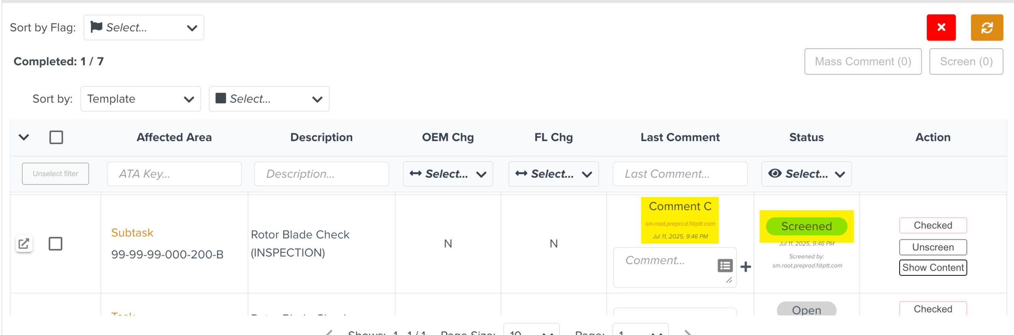Collapse rows with the header chevron
Image resolution: width=1014 pixels, height=335 pixels.
[x=24, y=137]
